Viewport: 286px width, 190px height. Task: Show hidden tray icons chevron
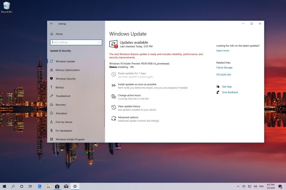[x=238, y=186]
